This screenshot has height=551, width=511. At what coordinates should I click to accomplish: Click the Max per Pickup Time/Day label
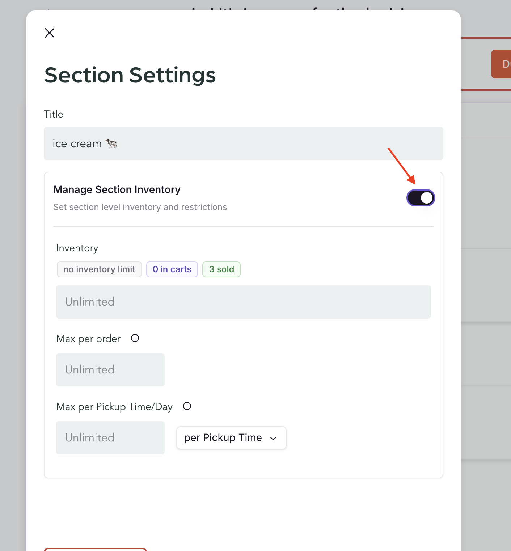click(x=114, y=407)
